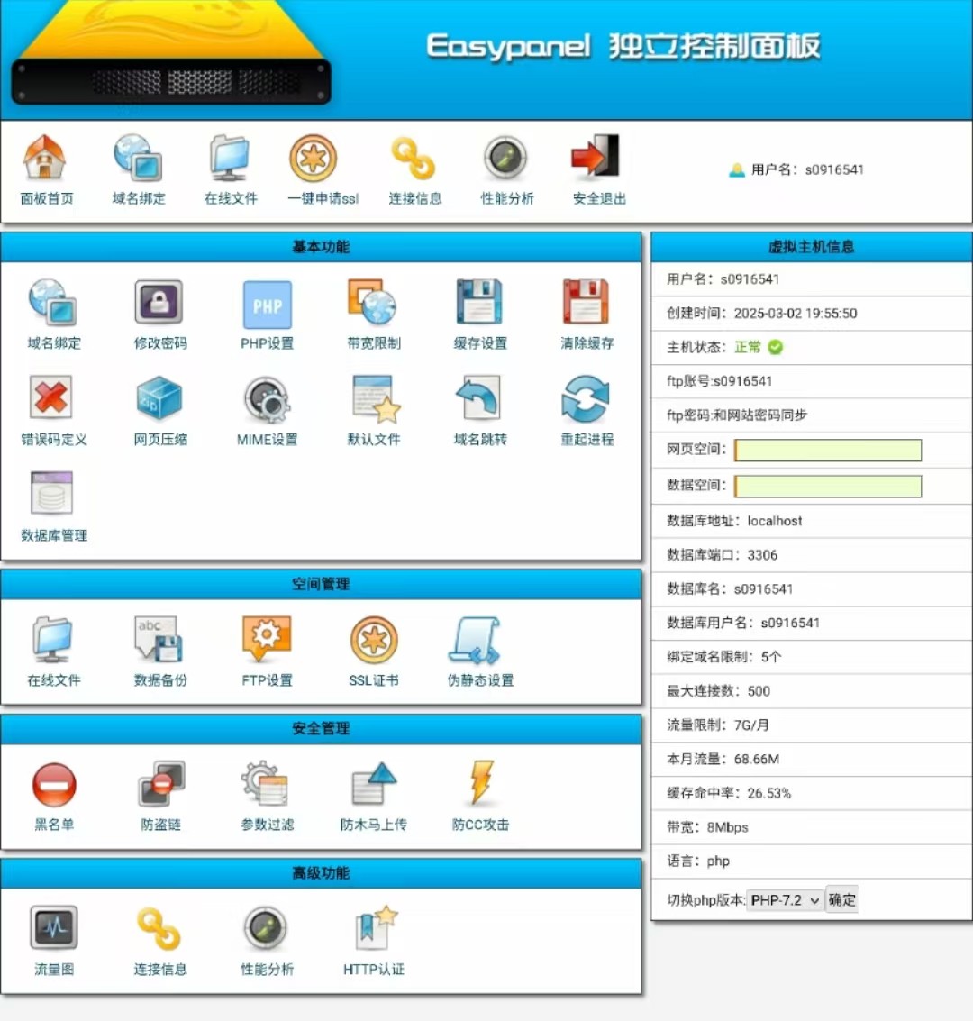Click the 数据空间 usage bar

(828, 487)
